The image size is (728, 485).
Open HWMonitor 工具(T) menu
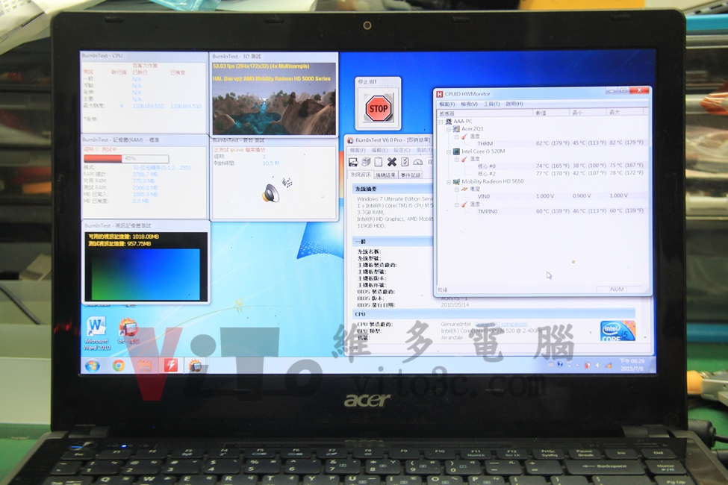click(491, 104)
